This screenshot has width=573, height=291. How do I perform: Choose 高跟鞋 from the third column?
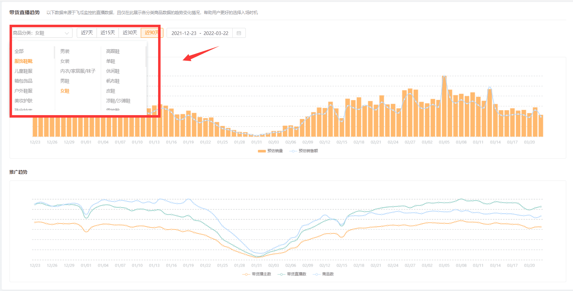[113, 51]
